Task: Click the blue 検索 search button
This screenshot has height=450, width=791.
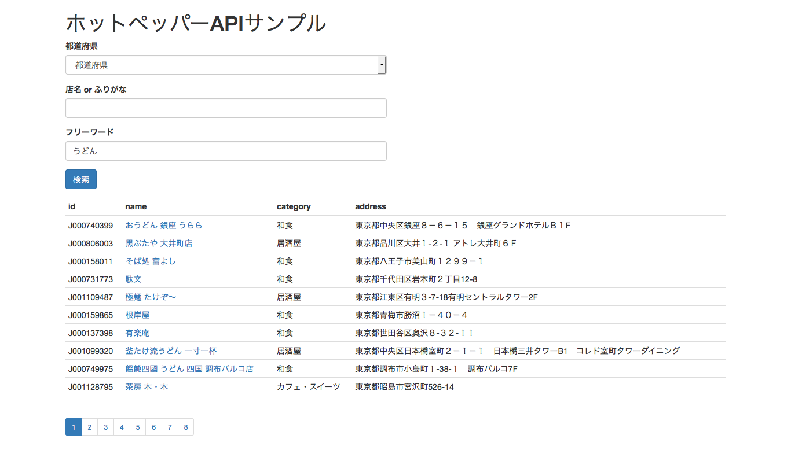Action: point(81,179)
